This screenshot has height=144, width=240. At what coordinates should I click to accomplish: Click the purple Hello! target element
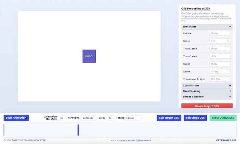click(x=89, y=56)
